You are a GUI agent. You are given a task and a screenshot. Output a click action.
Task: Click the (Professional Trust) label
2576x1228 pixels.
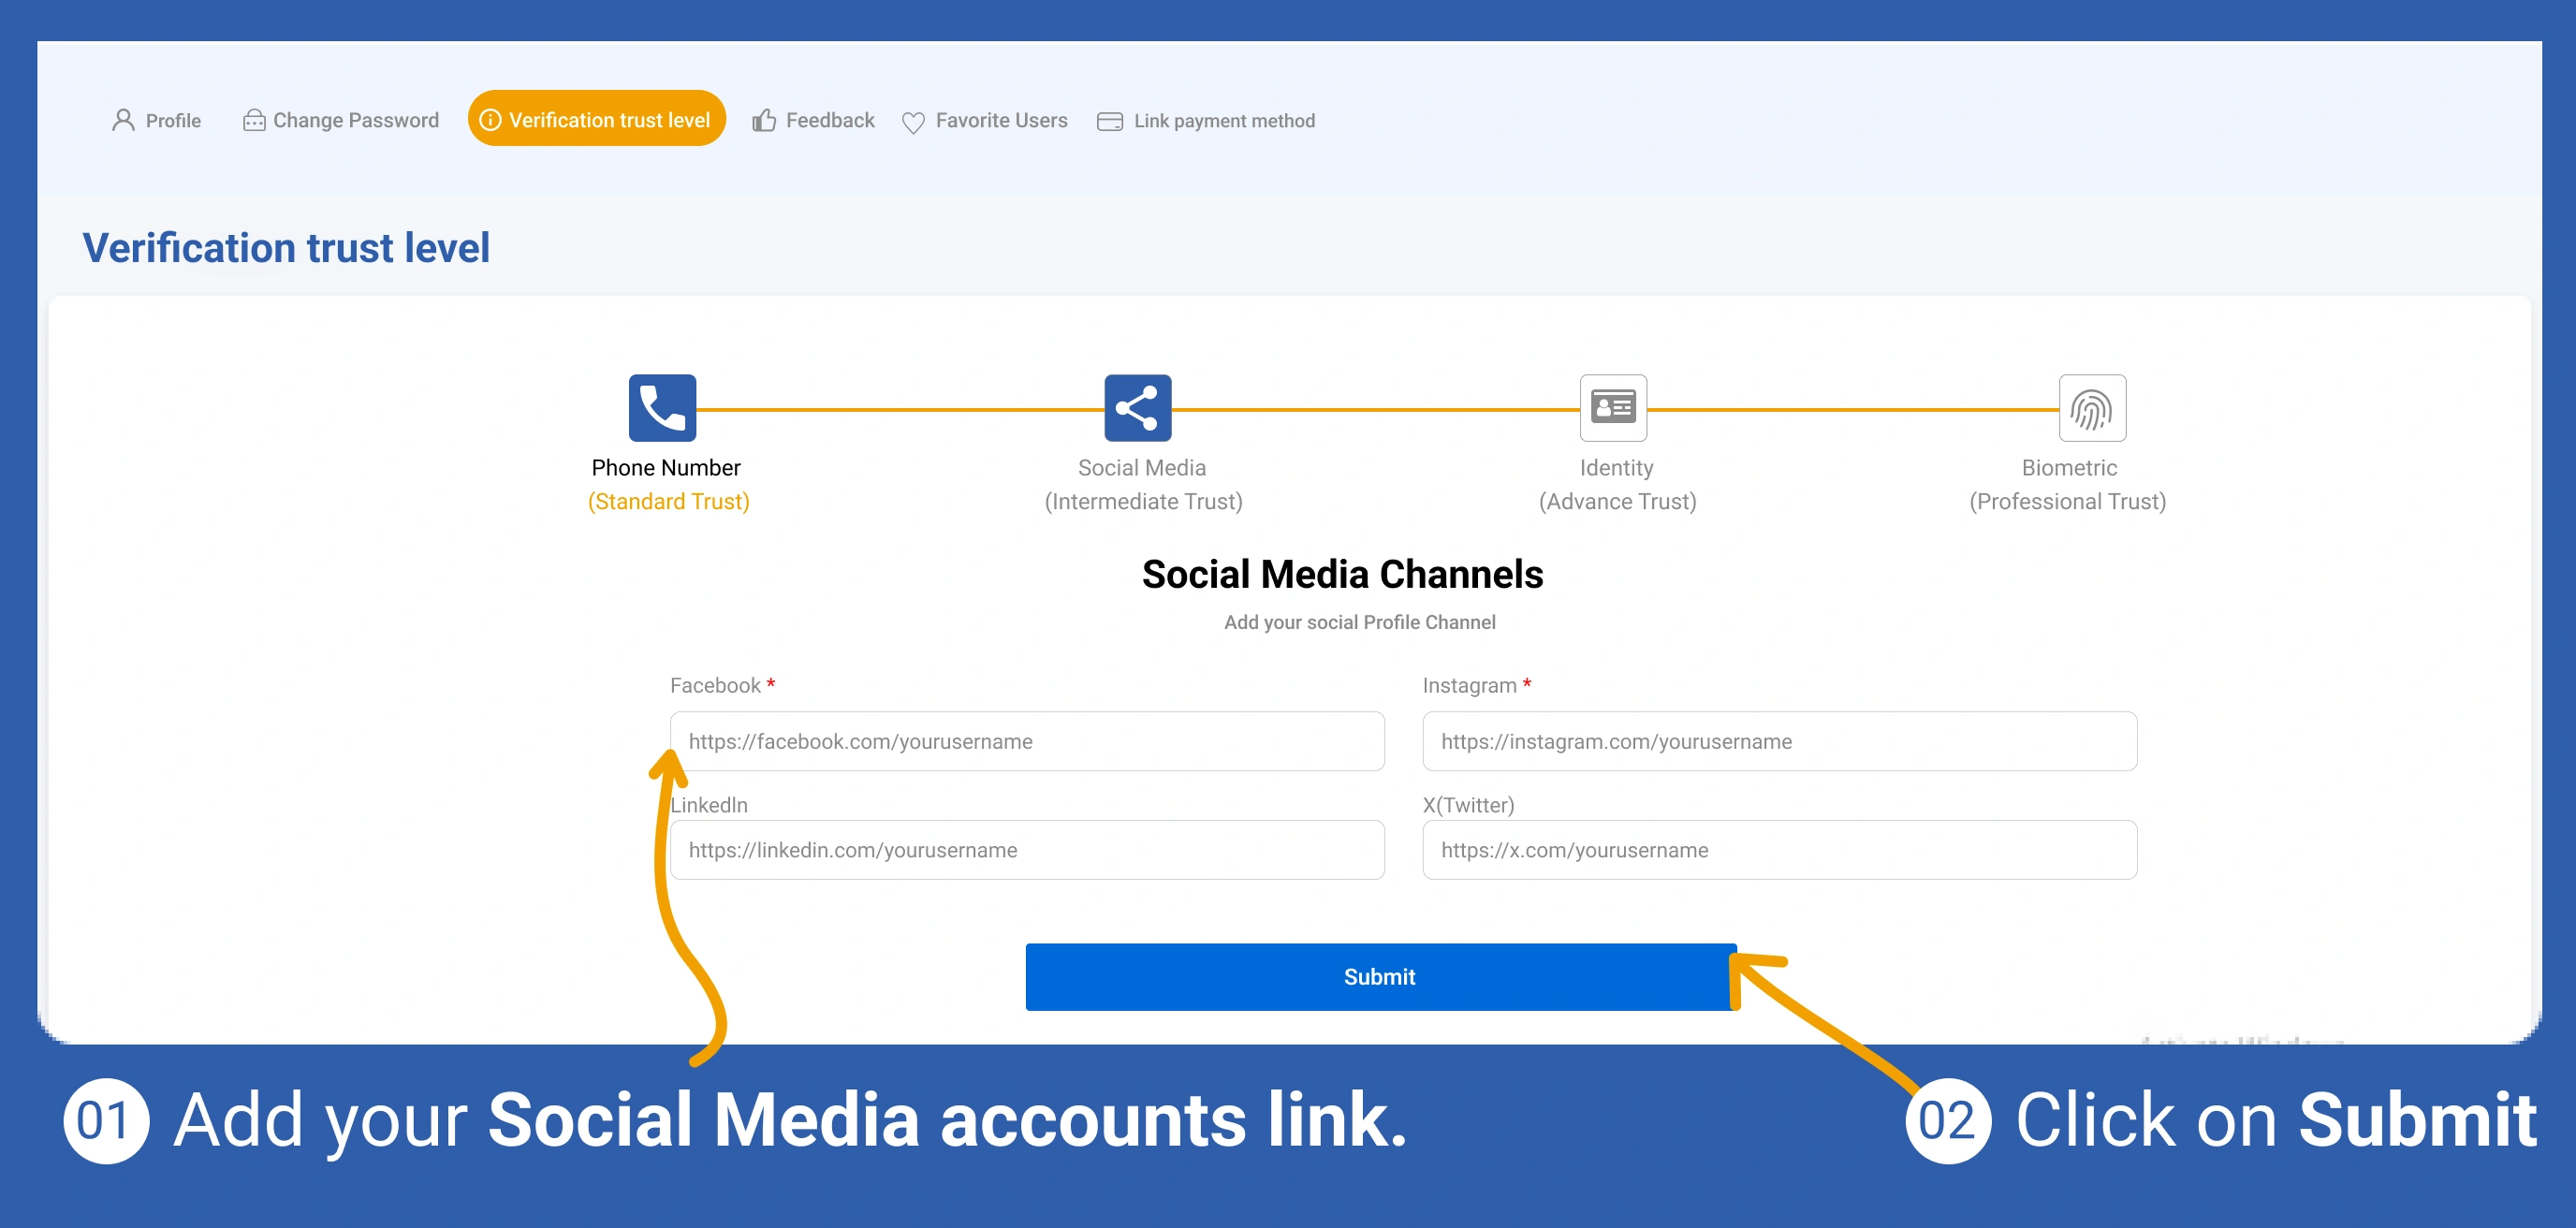[x=2067, y=501]
